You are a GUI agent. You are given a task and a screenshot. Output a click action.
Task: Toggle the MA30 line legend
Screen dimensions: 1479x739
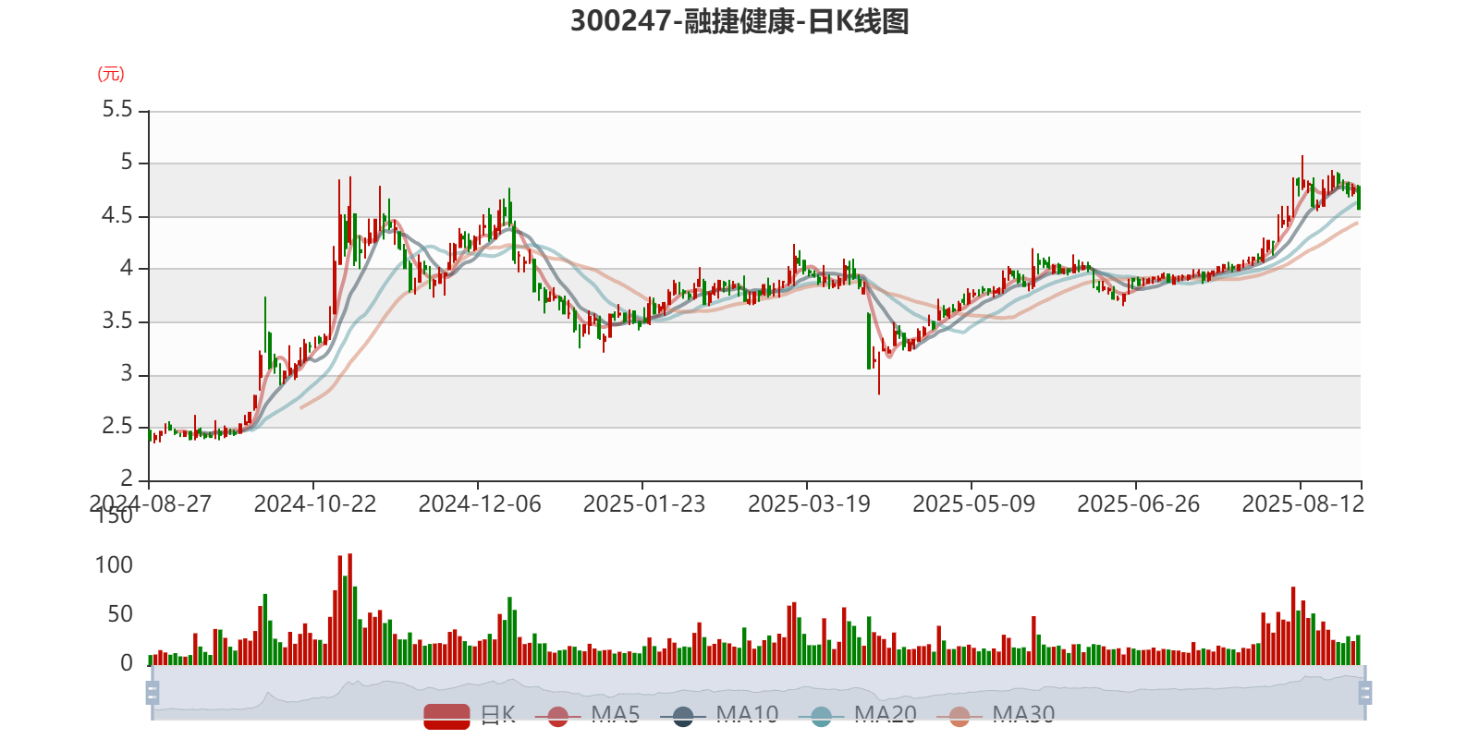click(996, 715)
